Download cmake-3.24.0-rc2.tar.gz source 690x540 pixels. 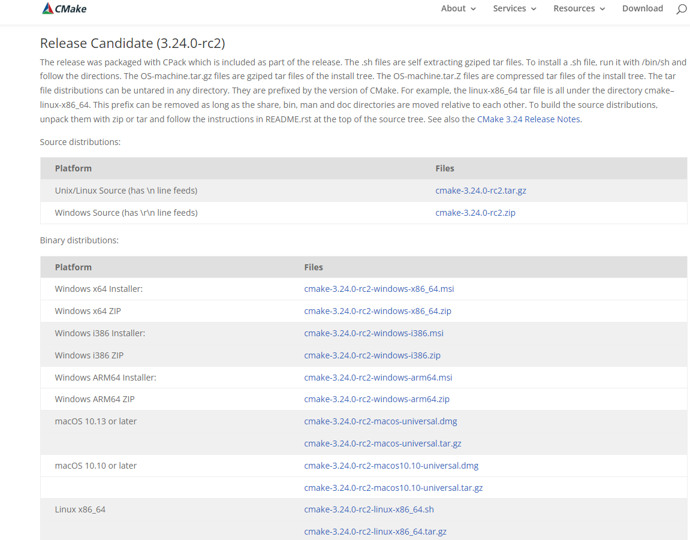click(x=481, y=191)
